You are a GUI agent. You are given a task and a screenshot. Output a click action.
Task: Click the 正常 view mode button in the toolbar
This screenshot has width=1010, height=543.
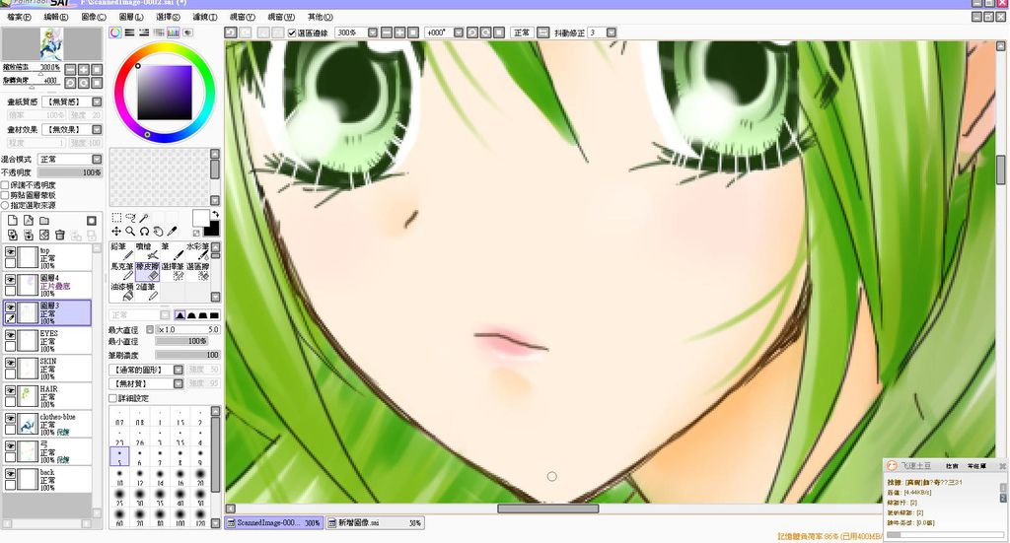pyautogui.click(x=522, y=33)
